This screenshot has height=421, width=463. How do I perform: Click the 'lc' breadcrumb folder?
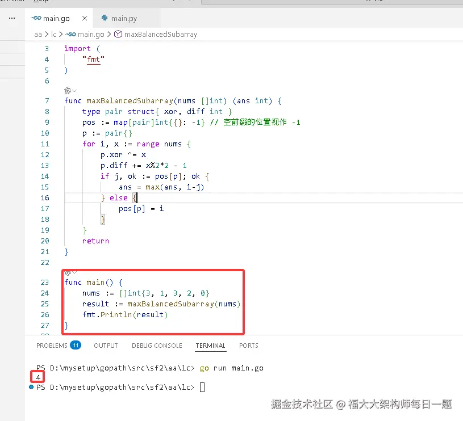53,35
